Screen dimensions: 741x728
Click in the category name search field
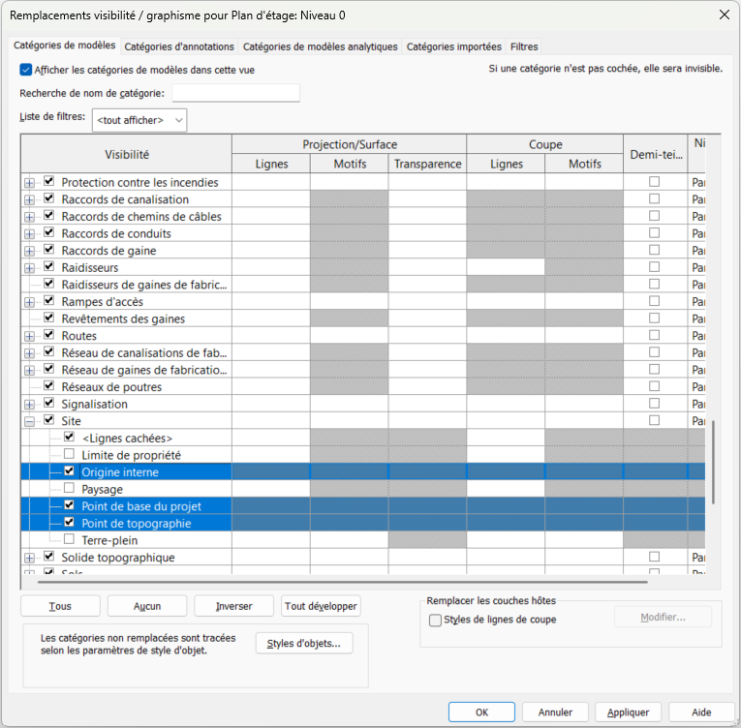235,93
